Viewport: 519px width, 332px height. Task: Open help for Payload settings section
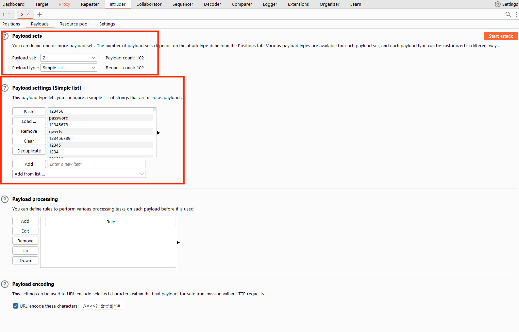[x=5, y=88]
